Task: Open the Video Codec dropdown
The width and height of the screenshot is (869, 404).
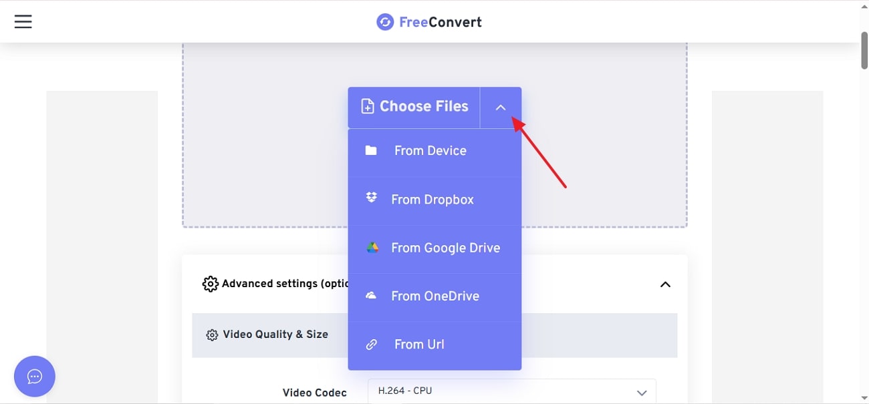Action: coord(511,391)
